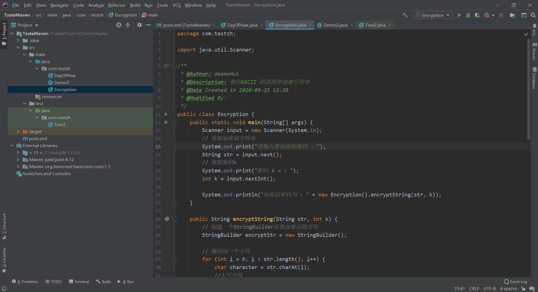This screenshot has height=292, width=538.
Task: Expand the JDK 11 library node
Action: tap(18, 152)
